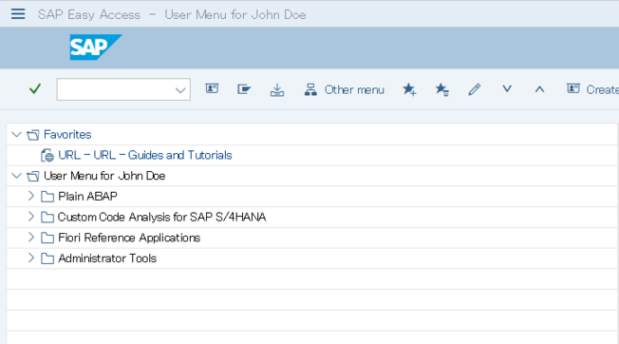619x344 pixels.
Task: Open the hamburger menu icon
Action: point(18,14)
